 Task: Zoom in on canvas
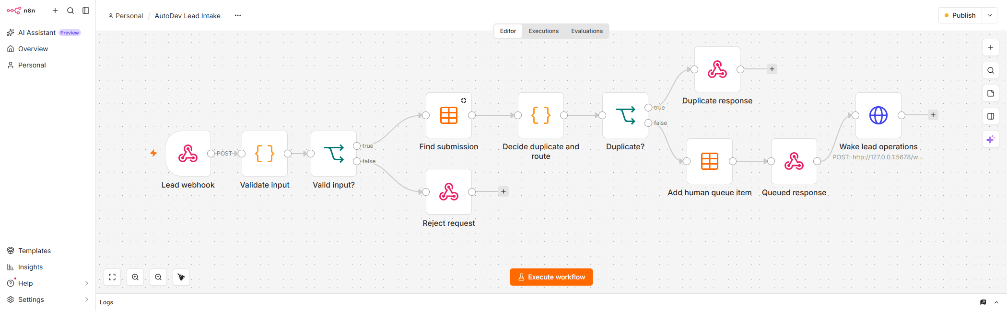135,277
